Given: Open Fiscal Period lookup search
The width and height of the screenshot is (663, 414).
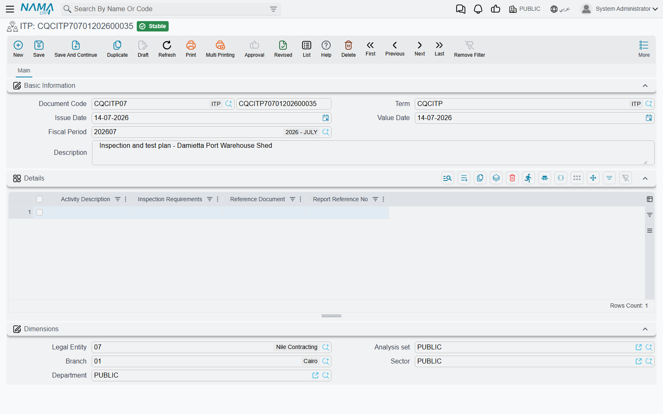Looking at the screenshot, I should click(x=326, y=132).
